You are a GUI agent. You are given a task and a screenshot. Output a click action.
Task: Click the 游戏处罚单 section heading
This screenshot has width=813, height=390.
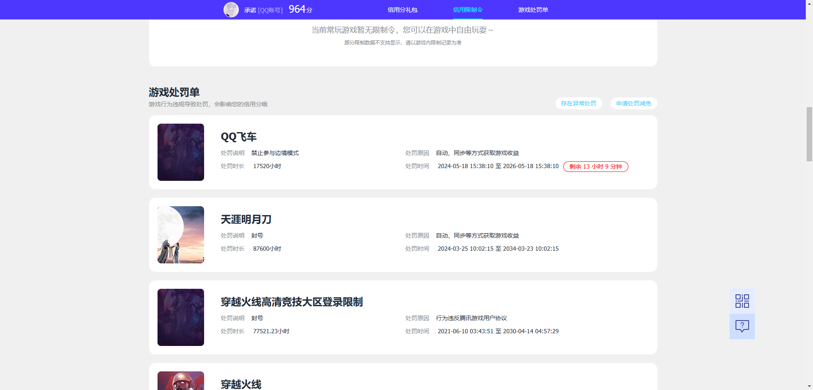pyautogui.click(x=174, y=92)
